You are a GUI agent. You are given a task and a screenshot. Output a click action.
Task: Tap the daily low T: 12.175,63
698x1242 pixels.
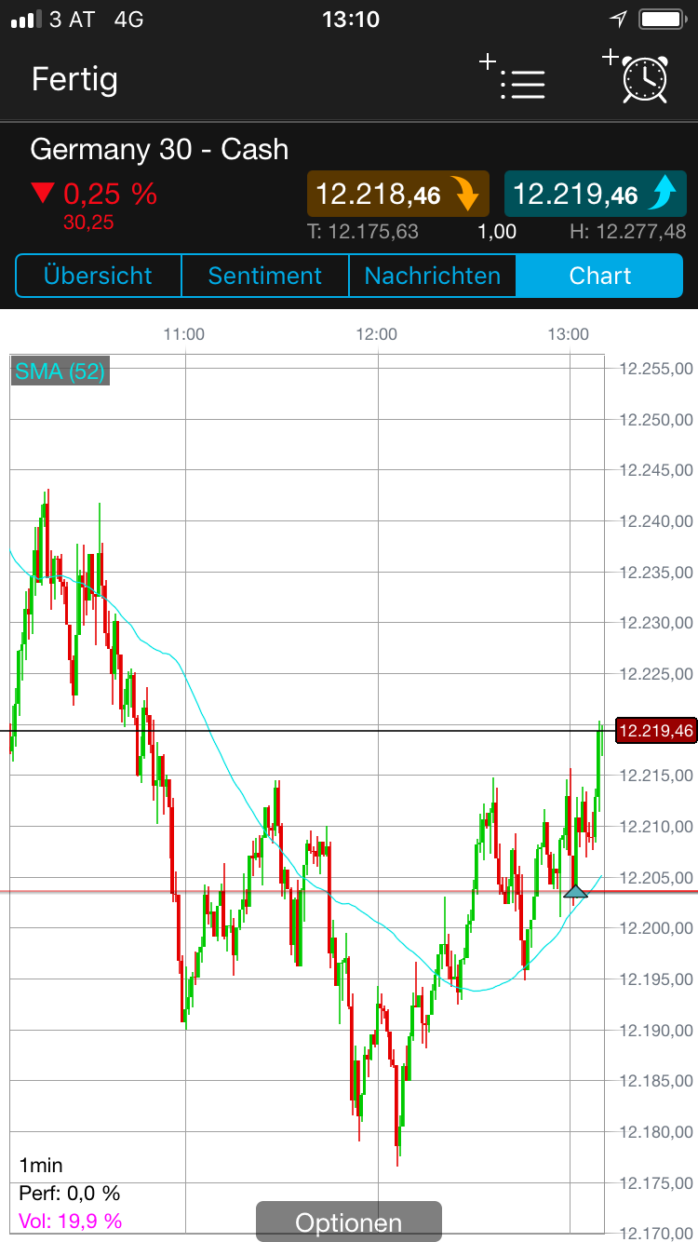coord(363,232)
